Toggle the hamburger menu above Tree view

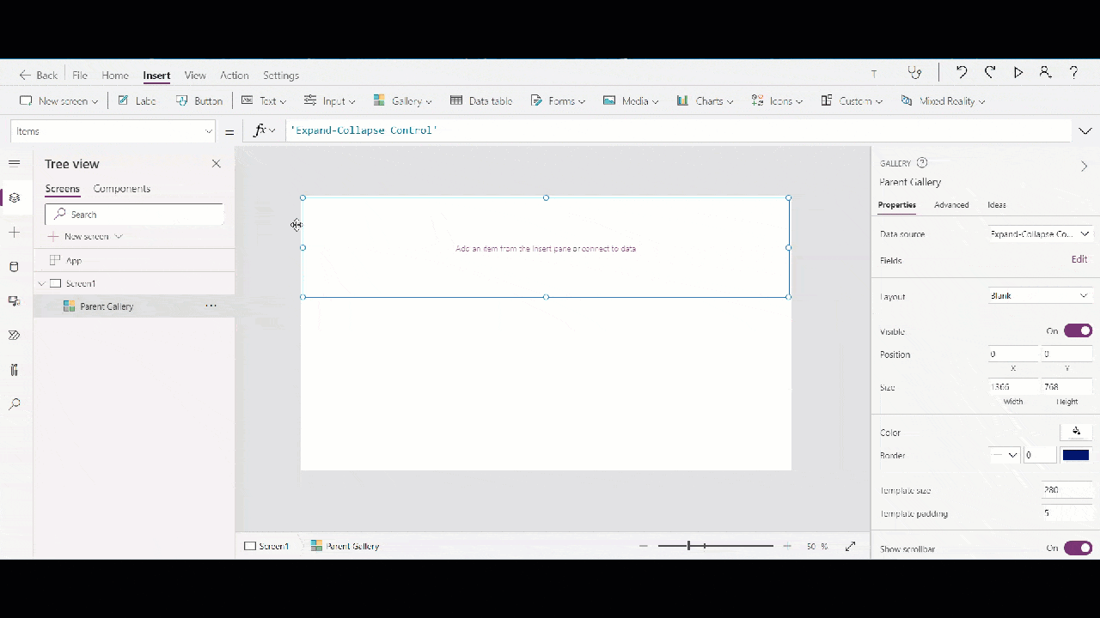pos(14,163)
